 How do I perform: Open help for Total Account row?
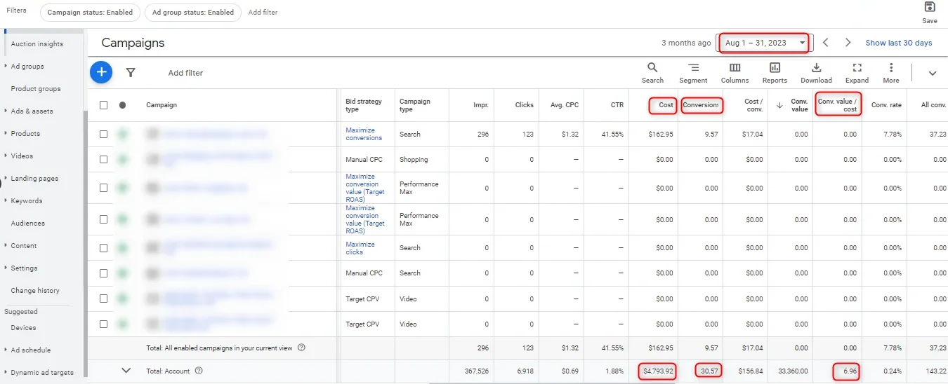coord(199,371)
